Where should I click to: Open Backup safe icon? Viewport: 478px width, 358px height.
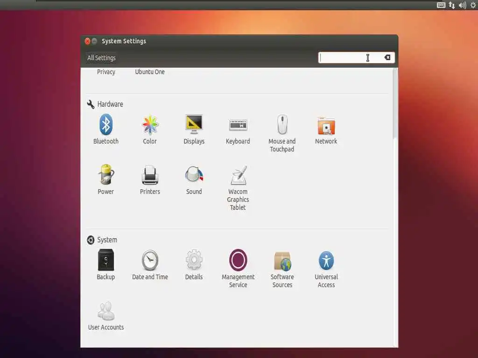tap(106, 260)
